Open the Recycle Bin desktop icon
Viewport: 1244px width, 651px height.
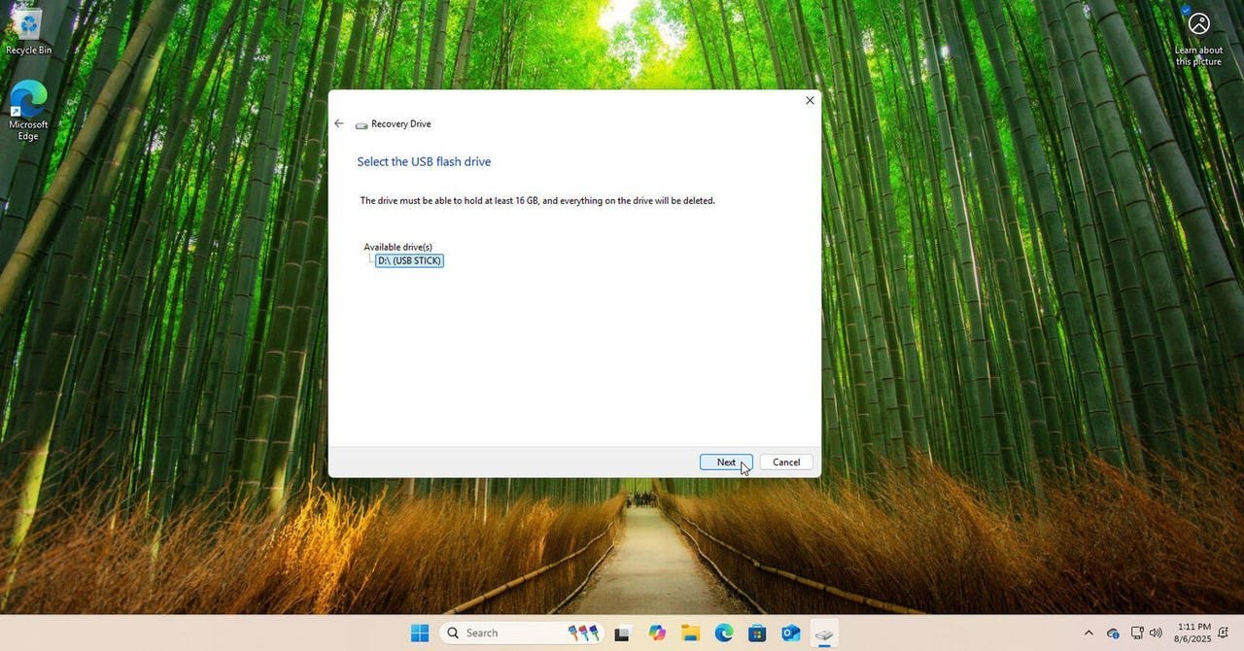pyautogui.click(x=28, y=31)
